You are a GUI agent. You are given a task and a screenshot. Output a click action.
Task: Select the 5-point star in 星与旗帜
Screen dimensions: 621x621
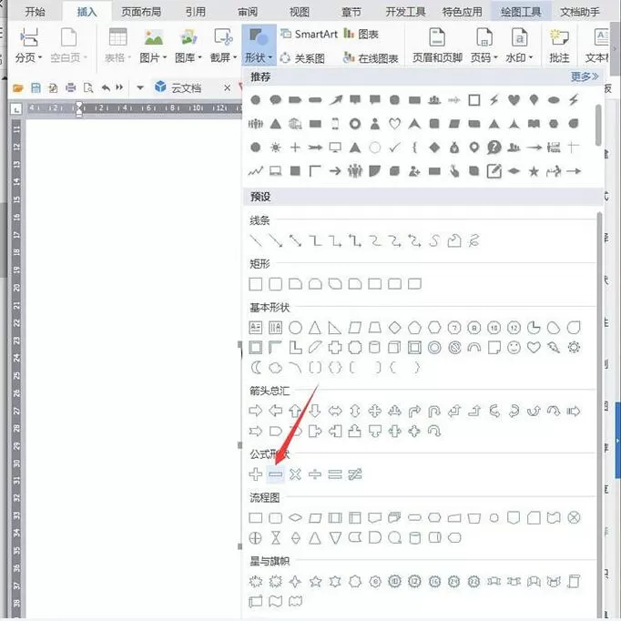pos(315,581)
